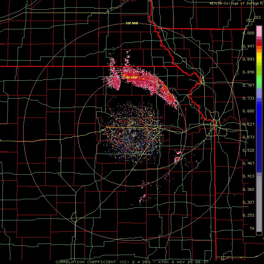Click the 0.947 scale value
The image size is (264, 264).
point(248,46)
